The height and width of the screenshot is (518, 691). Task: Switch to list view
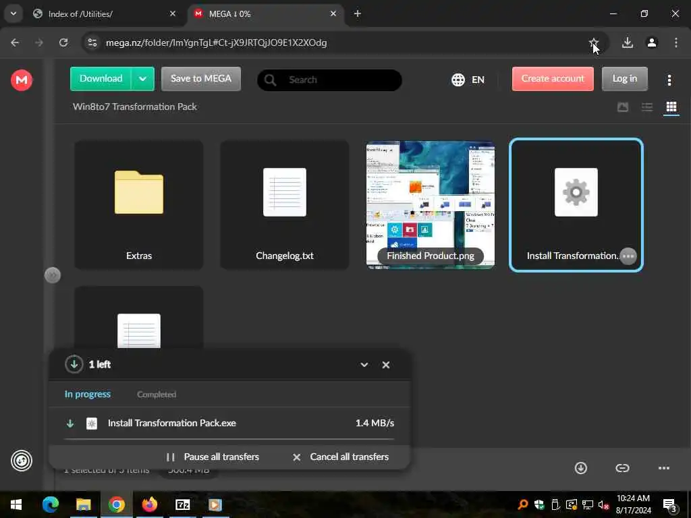647,107
